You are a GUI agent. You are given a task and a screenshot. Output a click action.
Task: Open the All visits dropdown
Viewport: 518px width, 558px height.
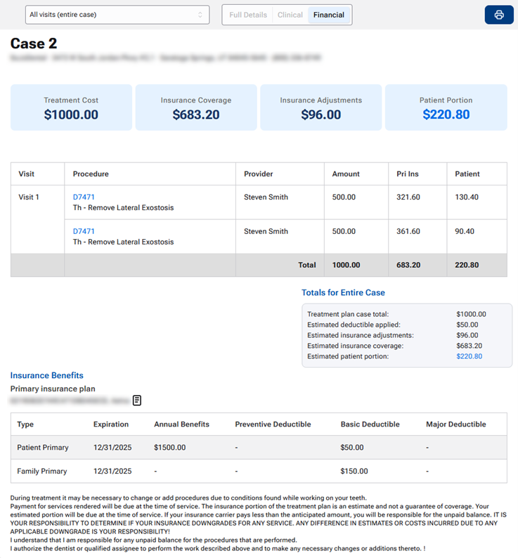pos(117,15)
